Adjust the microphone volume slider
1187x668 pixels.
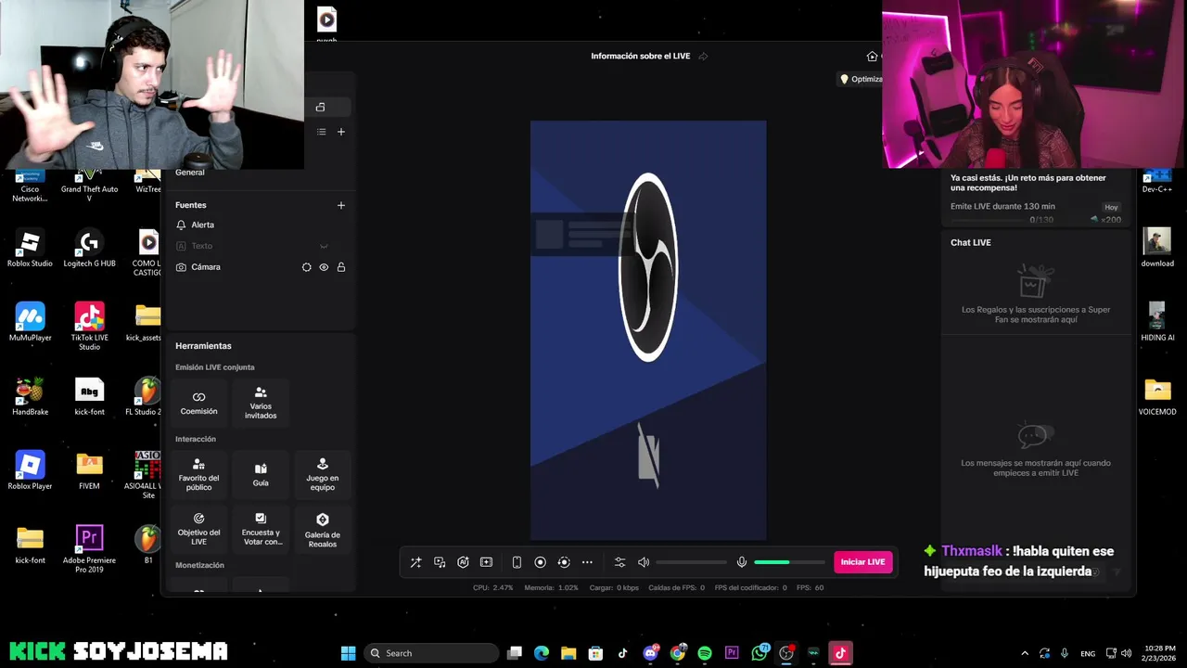coord(789,562)
